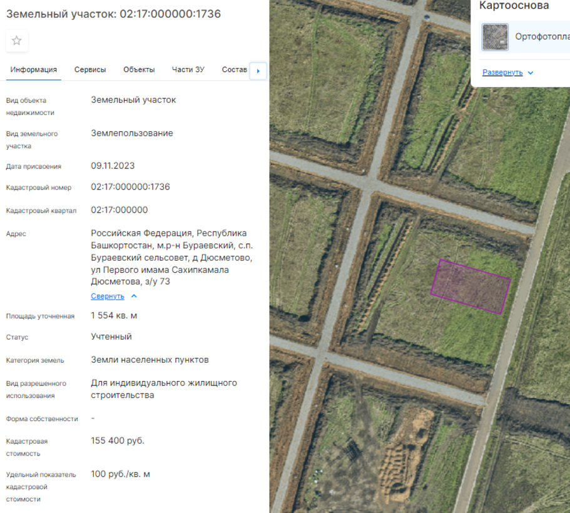Open the Информация tab
Viewport: 570px width, 513px height.
(34, 69)
